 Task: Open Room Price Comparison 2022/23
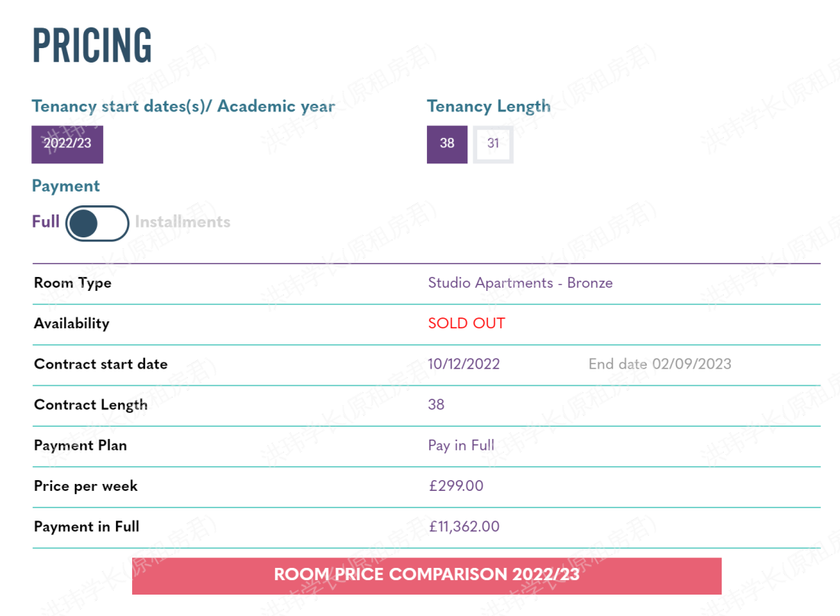coord(426,575)
